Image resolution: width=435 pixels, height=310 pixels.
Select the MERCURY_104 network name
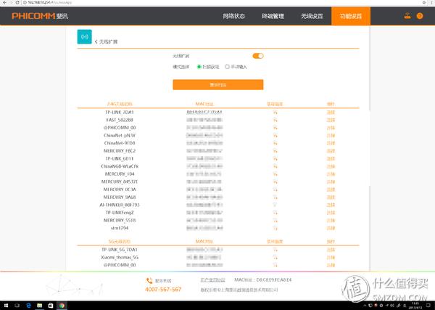(120, 174)
